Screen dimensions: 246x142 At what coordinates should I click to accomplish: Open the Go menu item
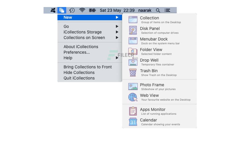coord(90,26)
